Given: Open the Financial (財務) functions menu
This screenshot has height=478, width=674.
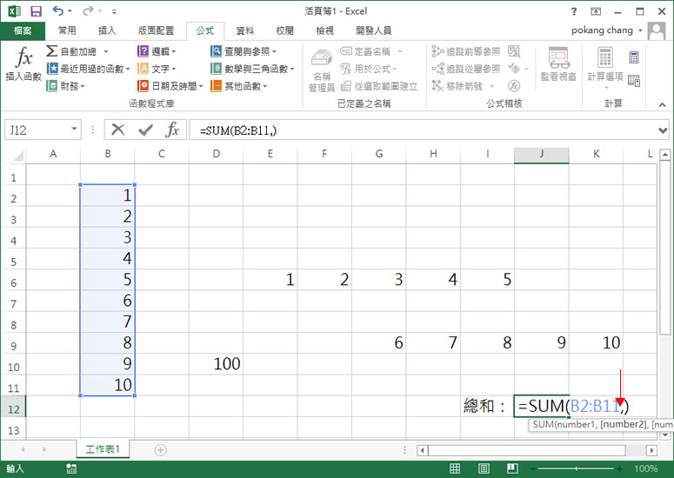Looking at the screenshot, I should coord(66,86).
